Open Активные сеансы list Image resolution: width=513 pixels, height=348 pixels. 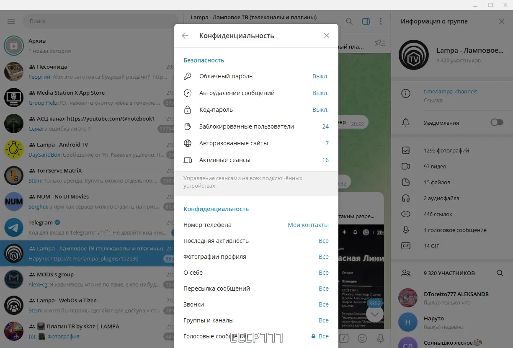pos(256,160)
